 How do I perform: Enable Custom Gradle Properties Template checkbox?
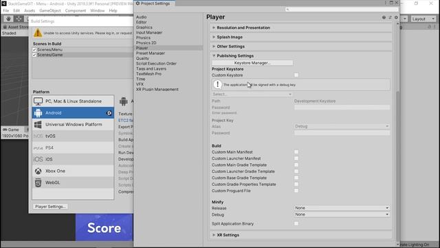click(x=296, y=184)
